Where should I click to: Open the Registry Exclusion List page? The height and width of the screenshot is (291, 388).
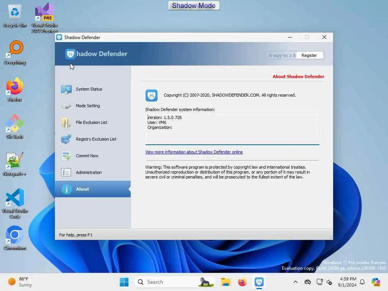[93, 139]
